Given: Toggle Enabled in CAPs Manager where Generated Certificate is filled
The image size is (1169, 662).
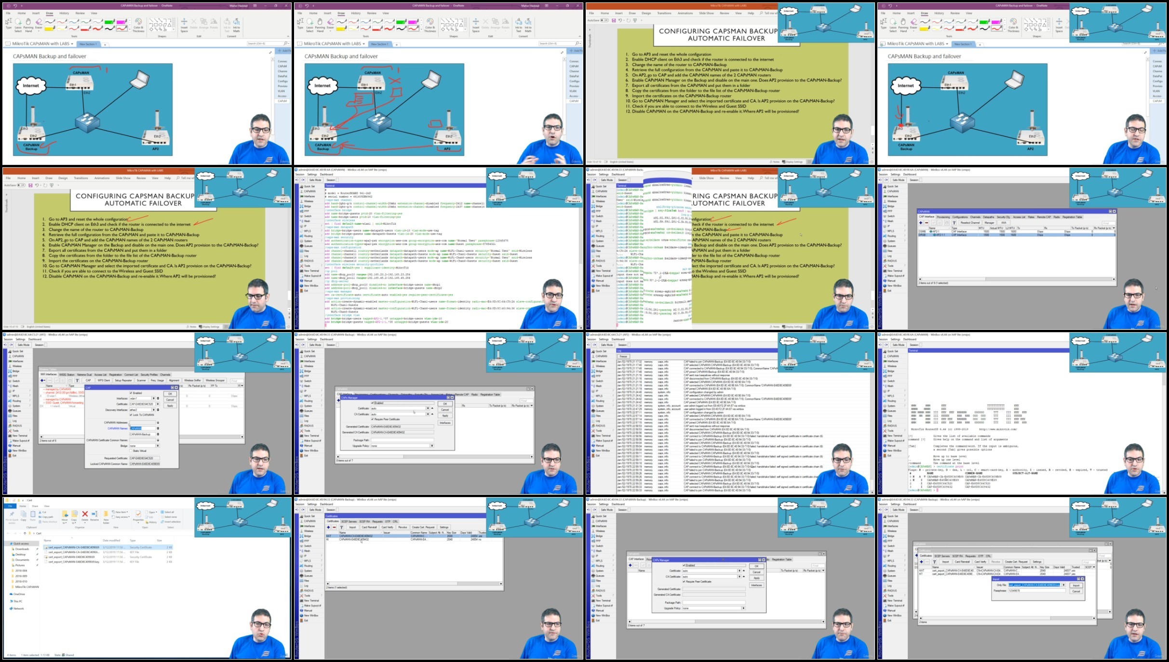Looking at the screenshot, I should click(x=372, y=403).
